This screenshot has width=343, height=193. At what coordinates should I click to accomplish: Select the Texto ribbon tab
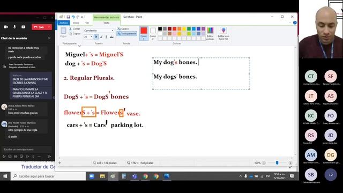pyautogui.click(x=106, y=23)
